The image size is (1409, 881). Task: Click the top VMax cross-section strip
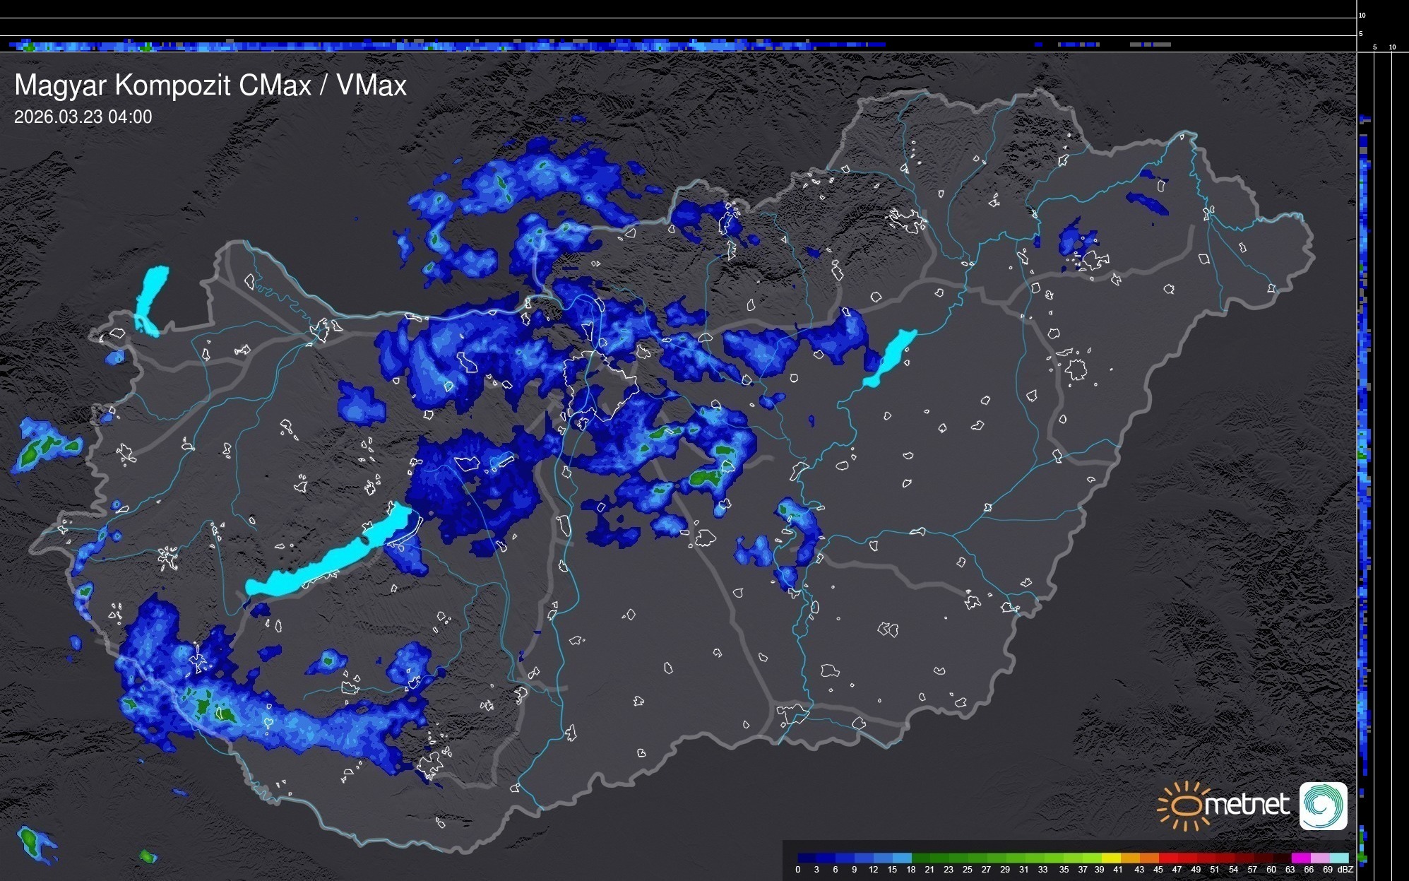tap(452, 45)
